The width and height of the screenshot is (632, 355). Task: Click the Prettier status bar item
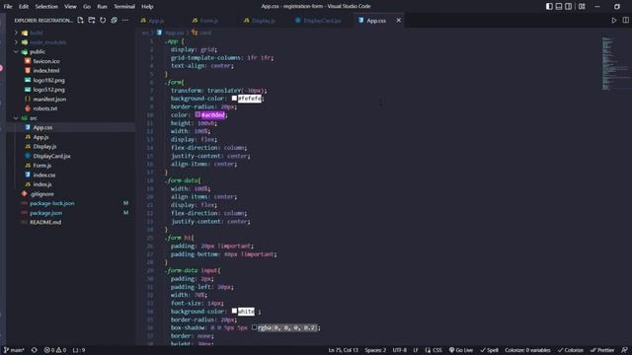tap(603, 350)
